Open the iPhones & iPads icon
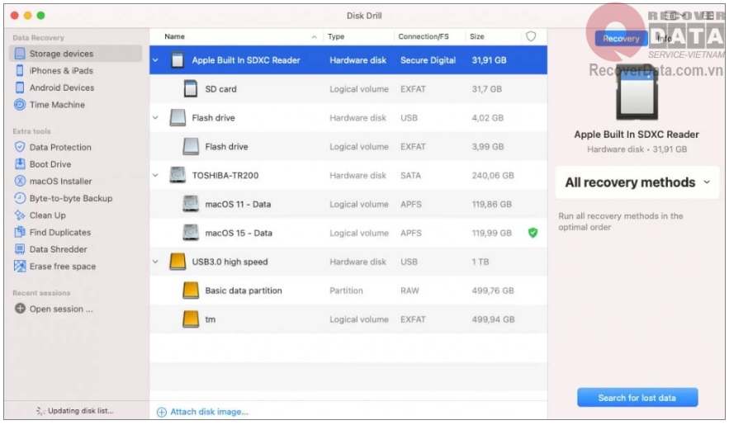 point(20,71)
